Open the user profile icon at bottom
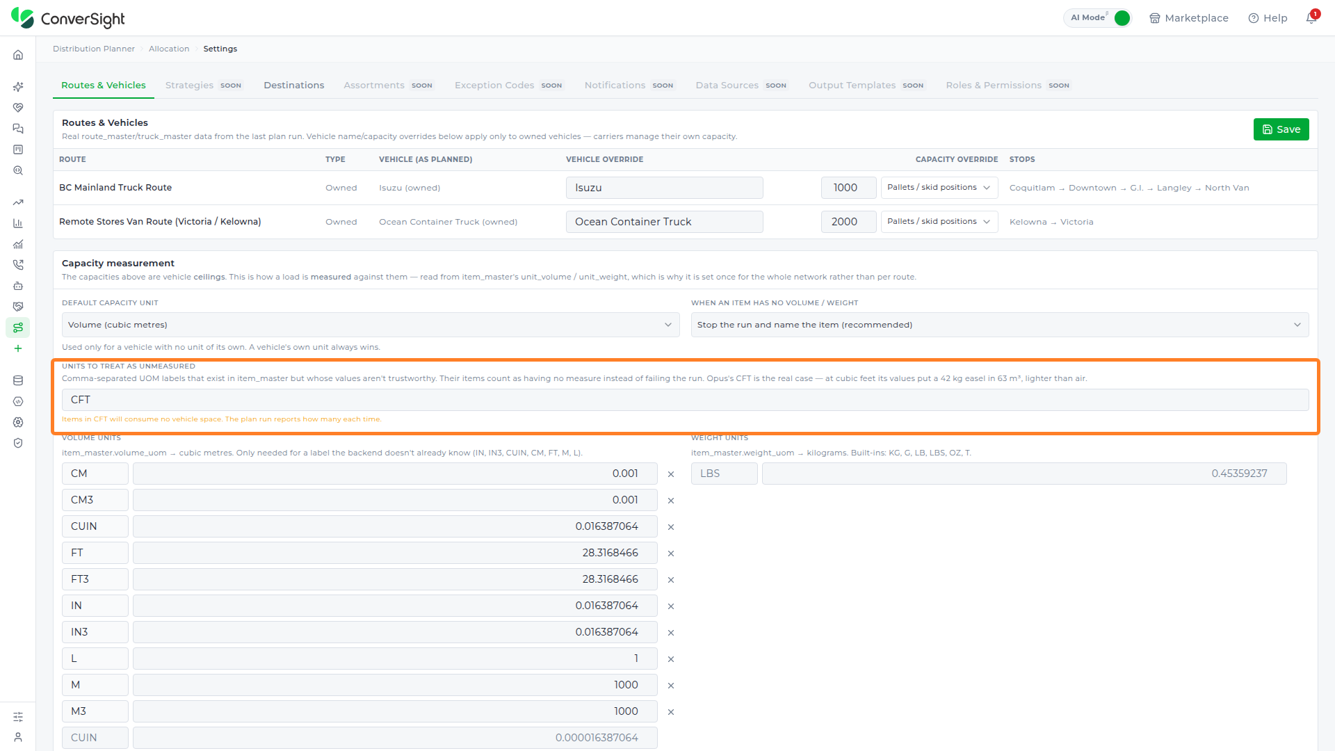The width and height of the screenshot is (1335, 751). [18, 737]
